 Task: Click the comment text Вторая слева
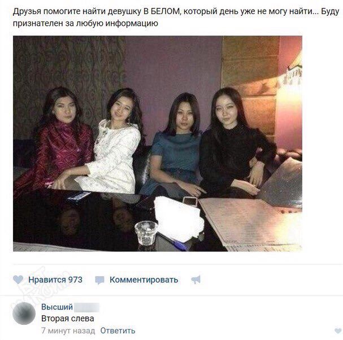click(68, 319)
